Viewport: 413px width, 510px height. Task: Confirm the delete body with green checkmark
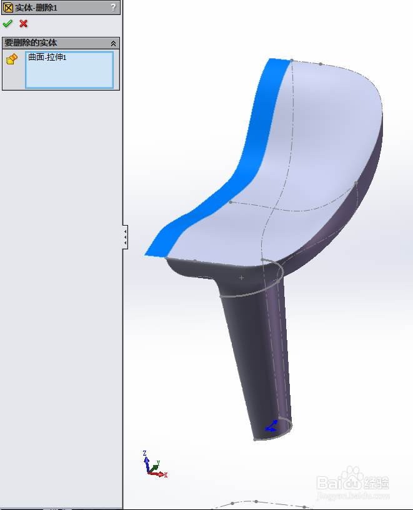coord(7,23)
